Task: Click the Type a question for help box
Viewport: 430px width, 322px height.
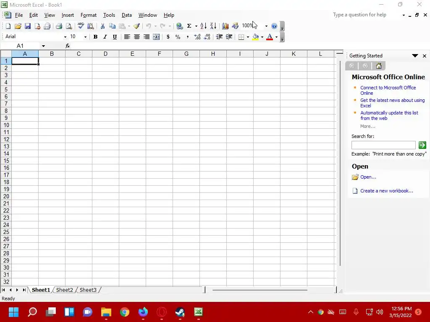Action: (x=366, y=15)
